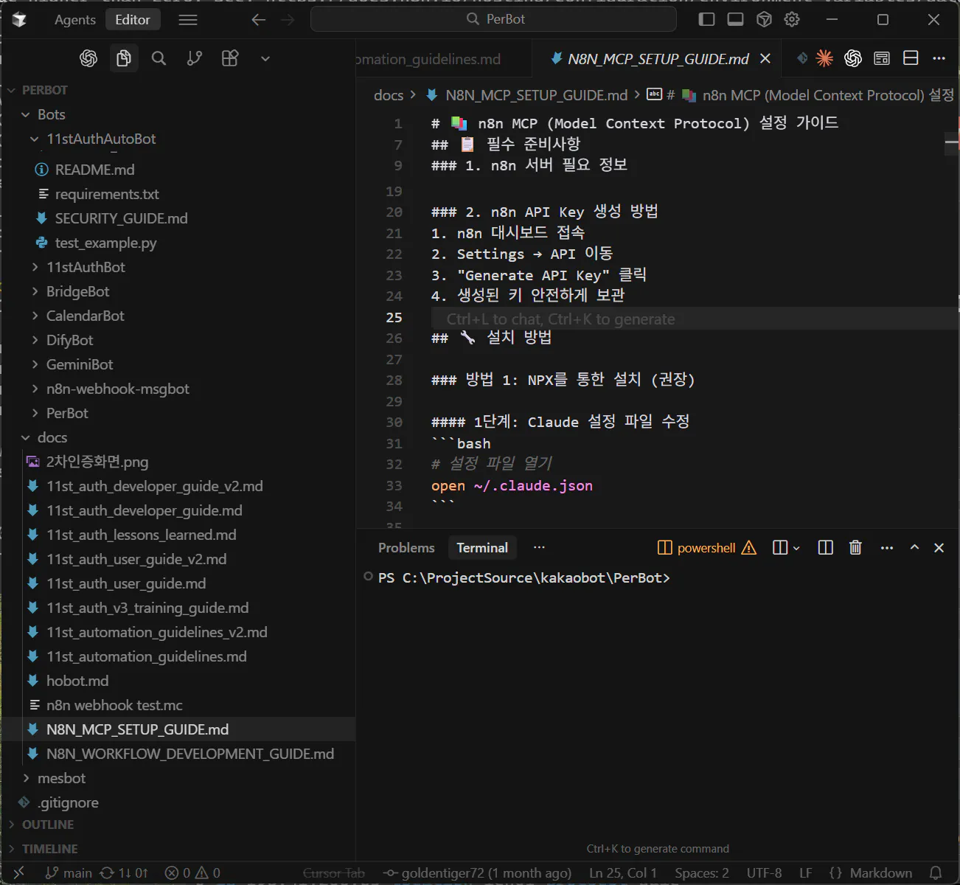Open the Explorer files view icon
The width and height of the screenshot is (960, 885).
pos(124,58)
